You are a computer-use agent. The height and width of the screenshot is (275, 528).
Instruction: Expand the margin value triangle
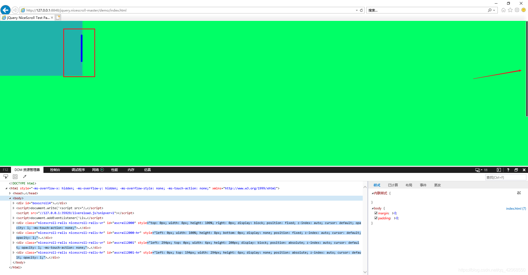click(393, 213)
